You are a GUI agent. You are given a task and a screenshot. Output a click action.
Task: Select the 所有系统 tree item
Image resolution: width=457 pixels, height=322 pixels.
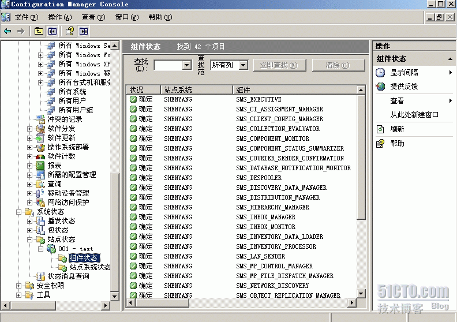coord(72,92)
